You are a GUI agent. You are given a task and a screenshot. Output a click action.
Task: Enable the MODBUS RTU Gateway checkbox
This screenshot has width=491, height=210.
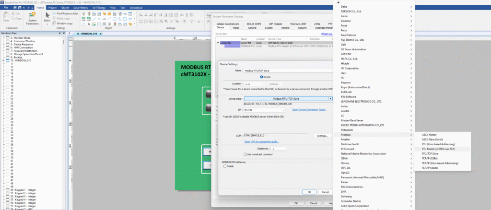pyautogui.click(x=224, y=166)
